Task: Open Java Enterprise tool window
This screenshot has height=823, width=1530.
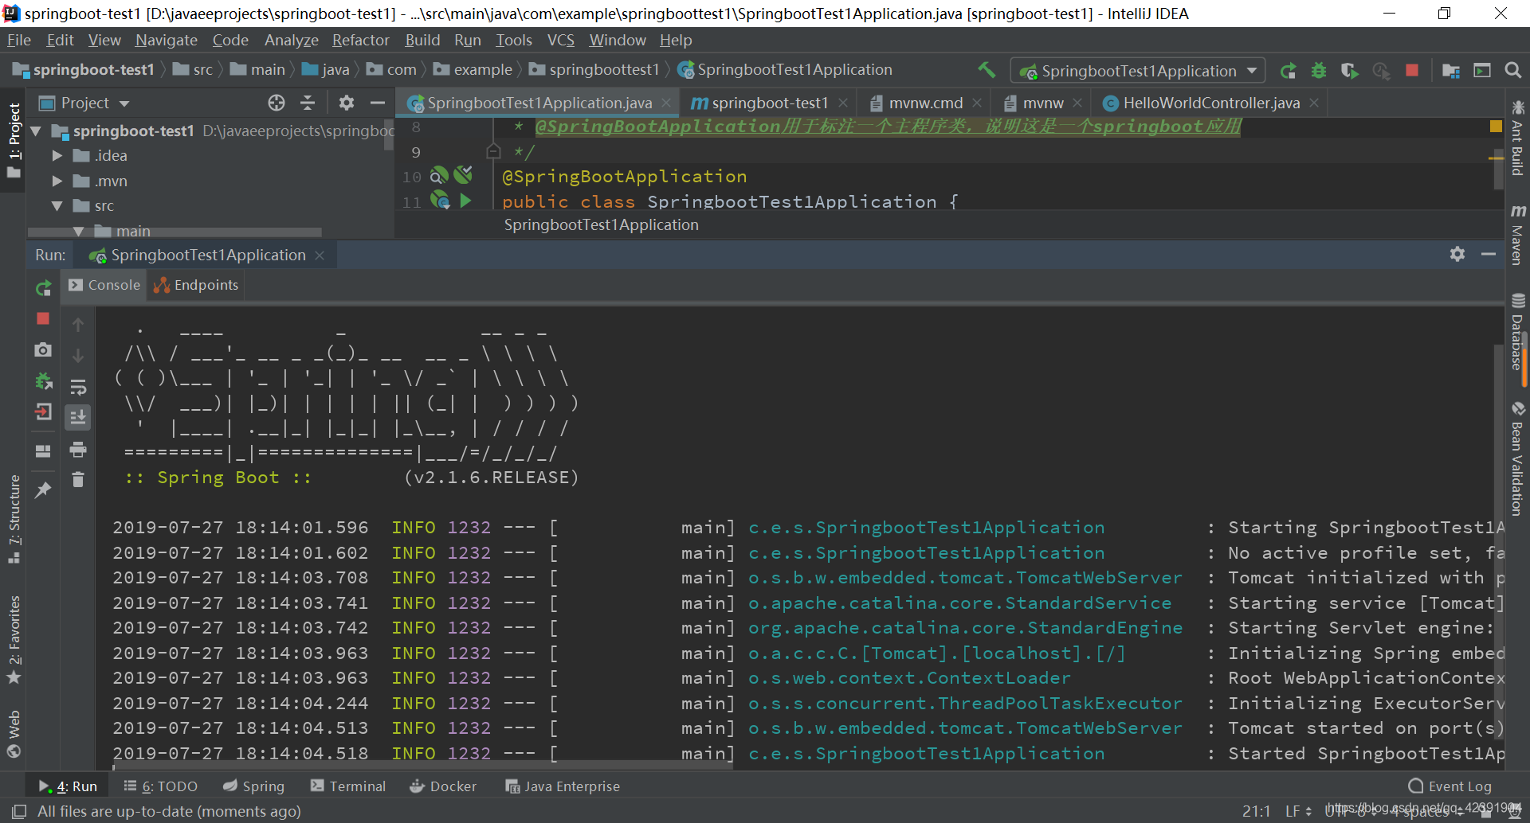Action: click(x=563, y=786)
